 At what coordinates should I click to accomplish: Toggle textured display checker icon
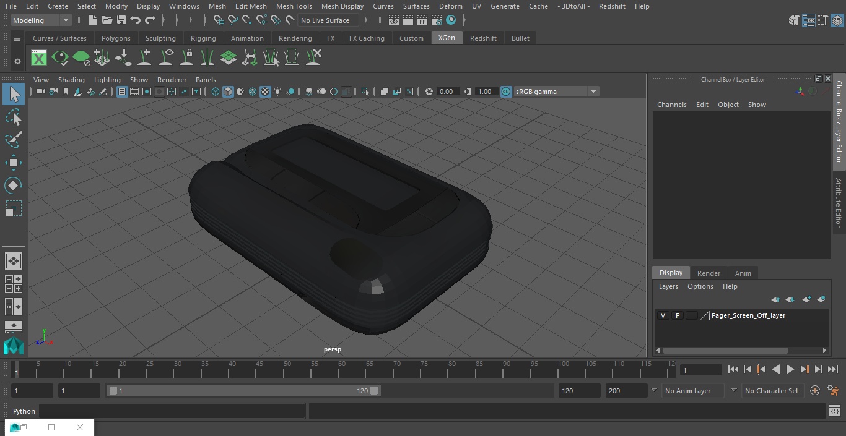coord(265,92)
